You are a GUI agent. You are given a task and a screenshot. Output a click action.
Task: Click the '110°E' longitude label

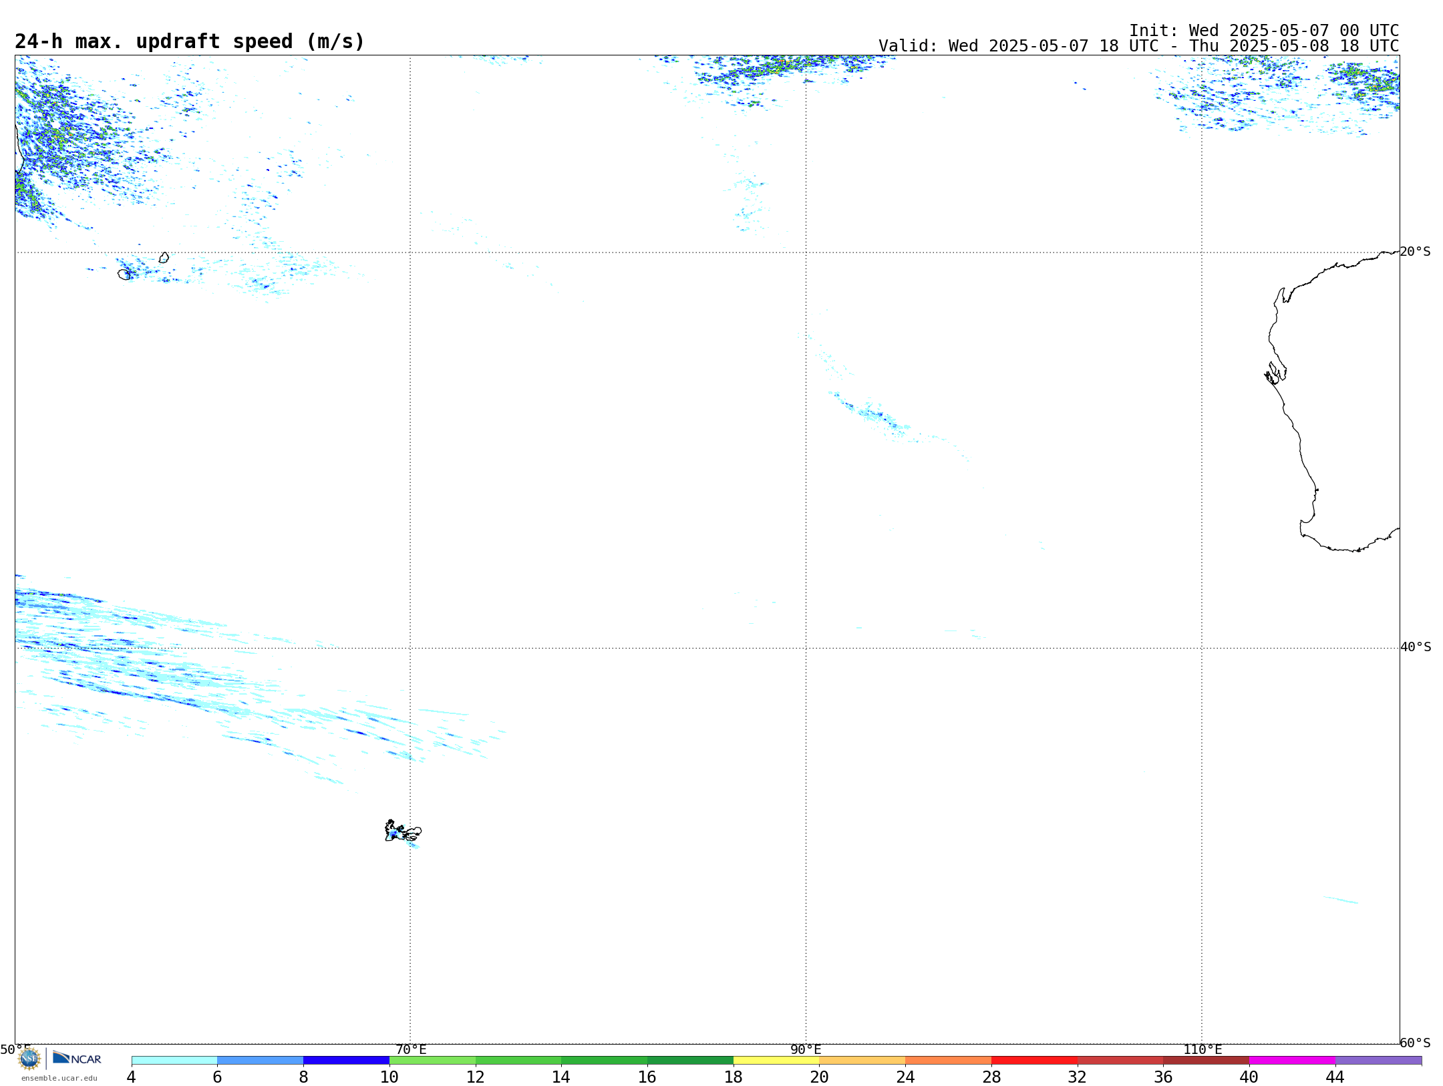click(x=1202, y=1050)
